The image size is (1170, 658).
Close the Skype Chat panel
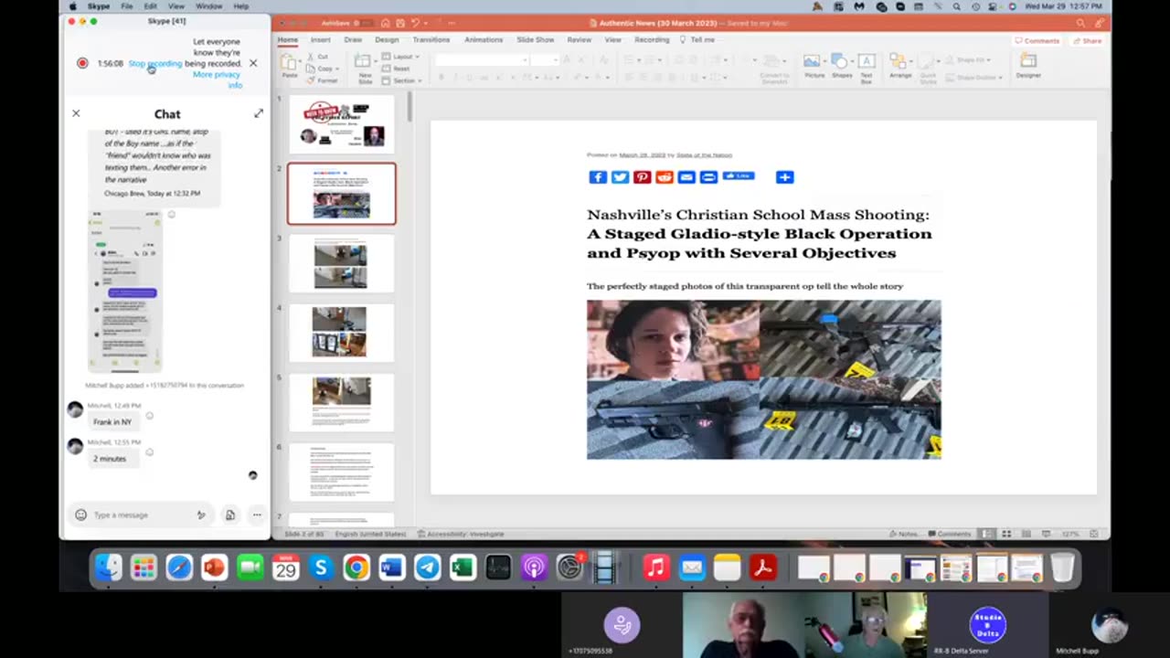76,113
